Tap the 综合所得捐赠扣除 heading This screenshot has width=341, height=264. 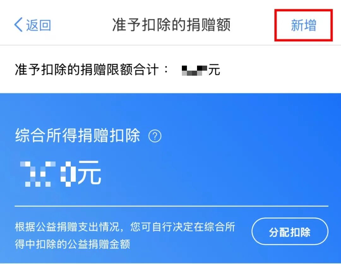pos(77,136)
